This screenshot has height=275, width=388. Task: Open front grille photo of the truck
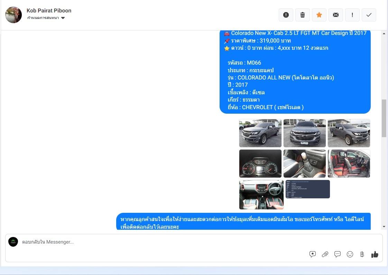tap(305, 133)
